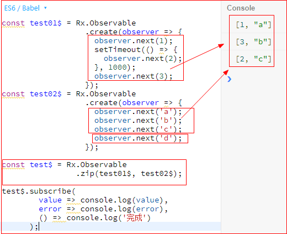Screen dimensions: 287x234
Task: Click the test$.subscribe( line
Action: 39,191
